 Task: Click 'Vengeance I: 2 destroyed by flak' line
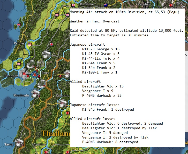coord(115,137)
